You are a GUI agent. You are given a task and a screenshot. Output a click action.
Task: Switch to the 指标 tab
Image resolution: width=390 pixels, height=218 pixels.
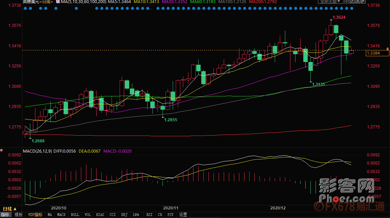(x=5, y=215)
